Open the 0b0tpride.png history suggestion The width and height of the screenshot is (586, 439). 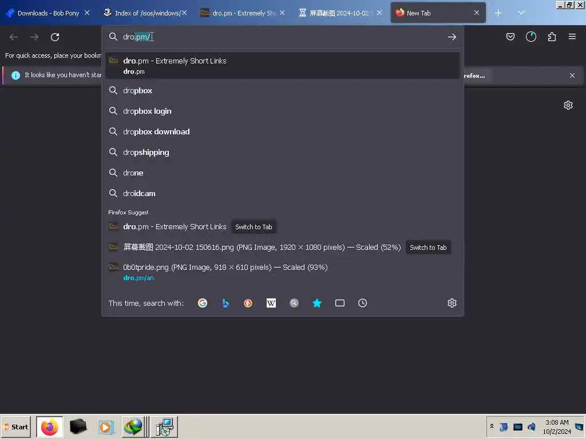[283, 272]
